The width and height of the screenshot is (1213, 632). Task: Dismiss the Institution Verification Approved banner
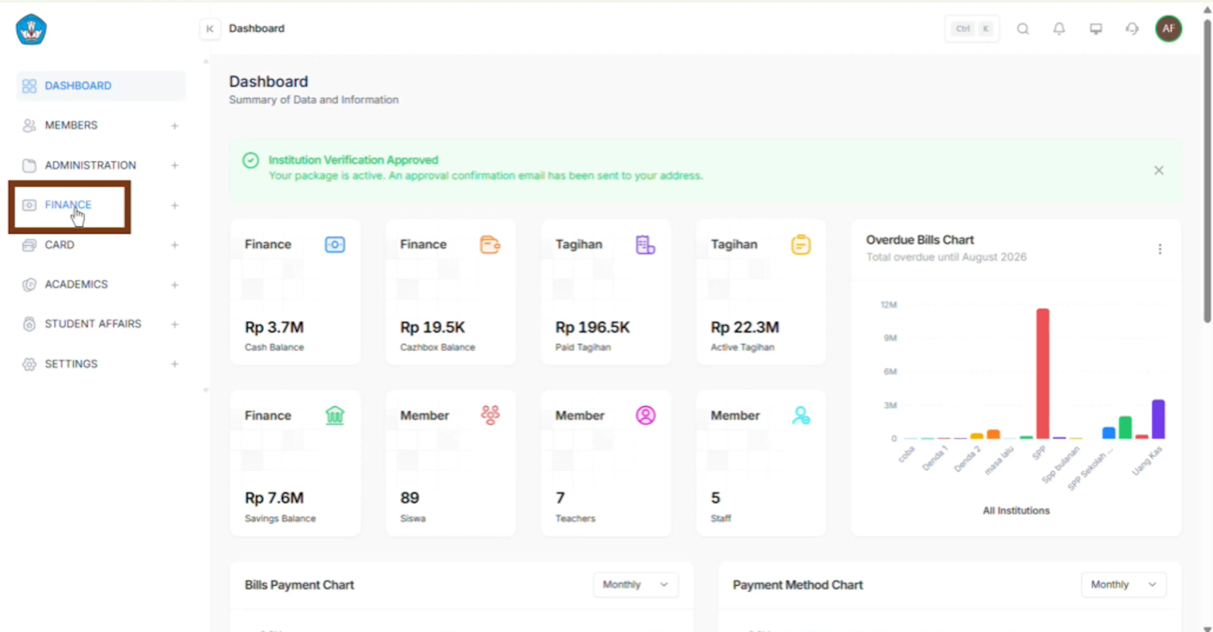(1158, 170)
